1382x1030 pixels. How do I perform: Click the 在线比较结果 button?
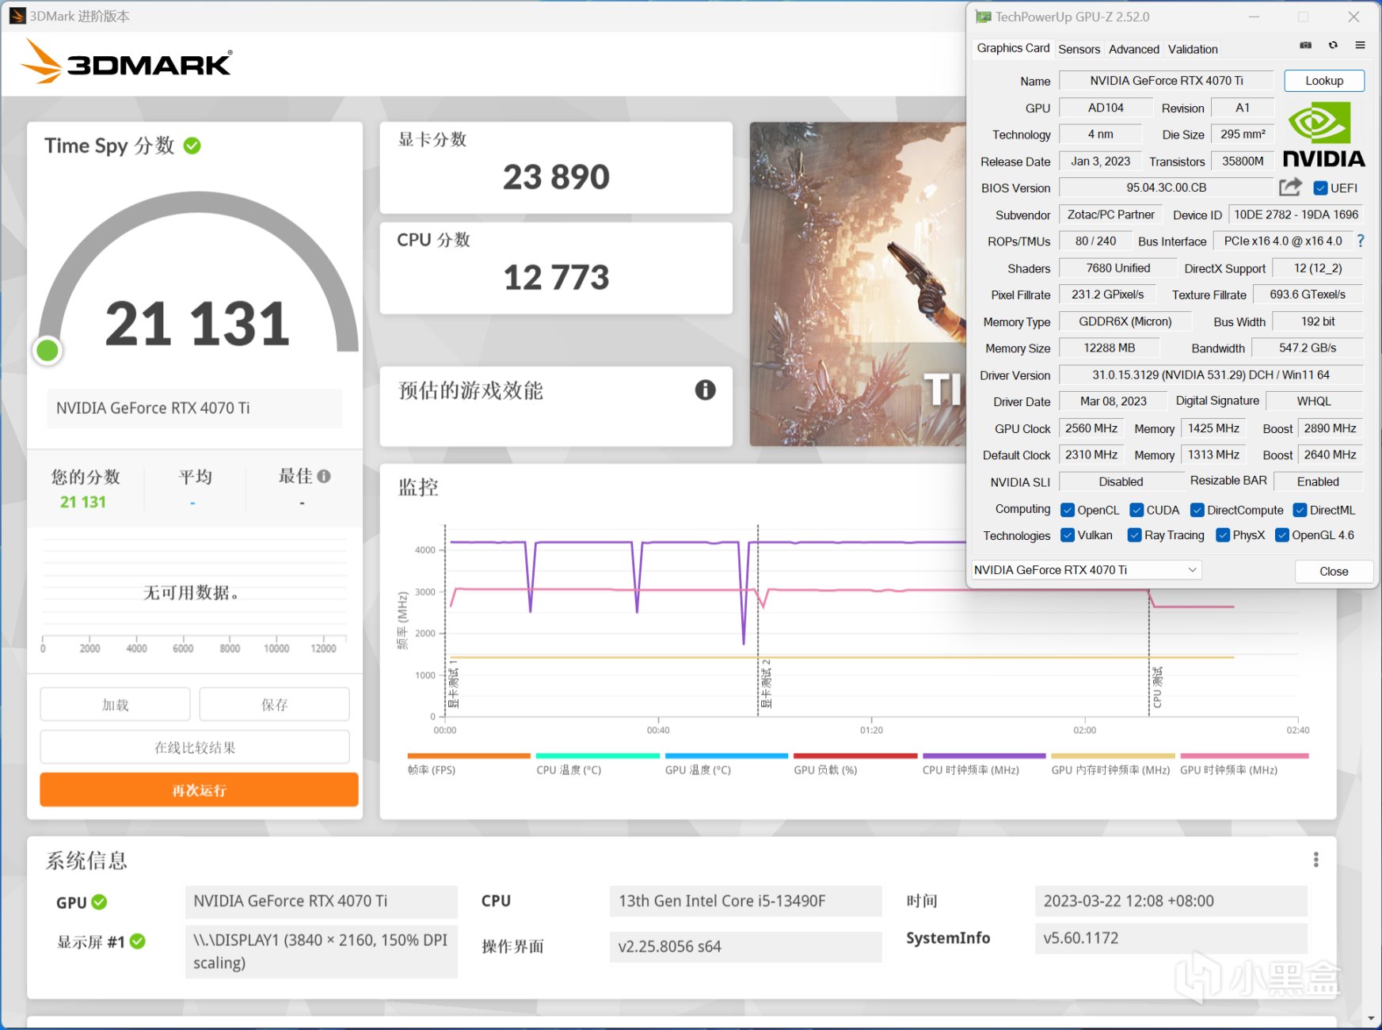195,747
